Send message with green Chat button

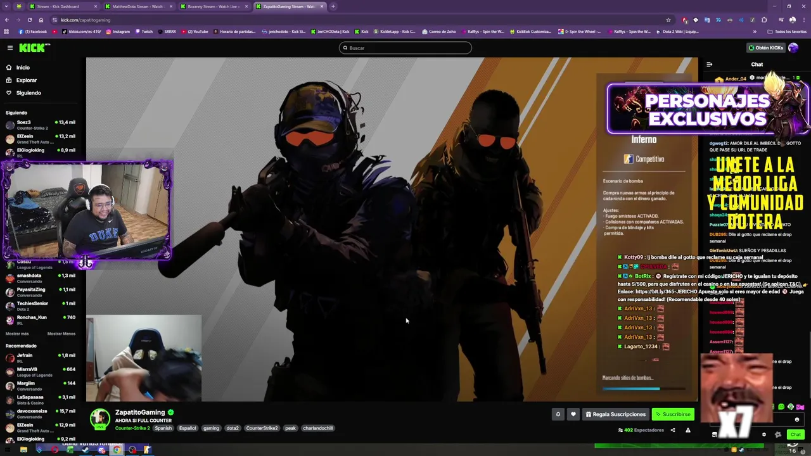coord(796,434)
